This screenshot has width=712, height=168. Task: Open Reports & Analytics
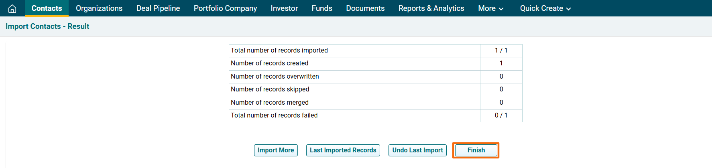coord(431,8)
